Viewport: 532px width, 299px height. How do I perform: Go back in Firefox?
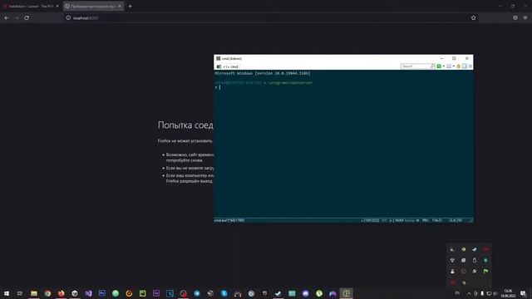pos(7,18)
